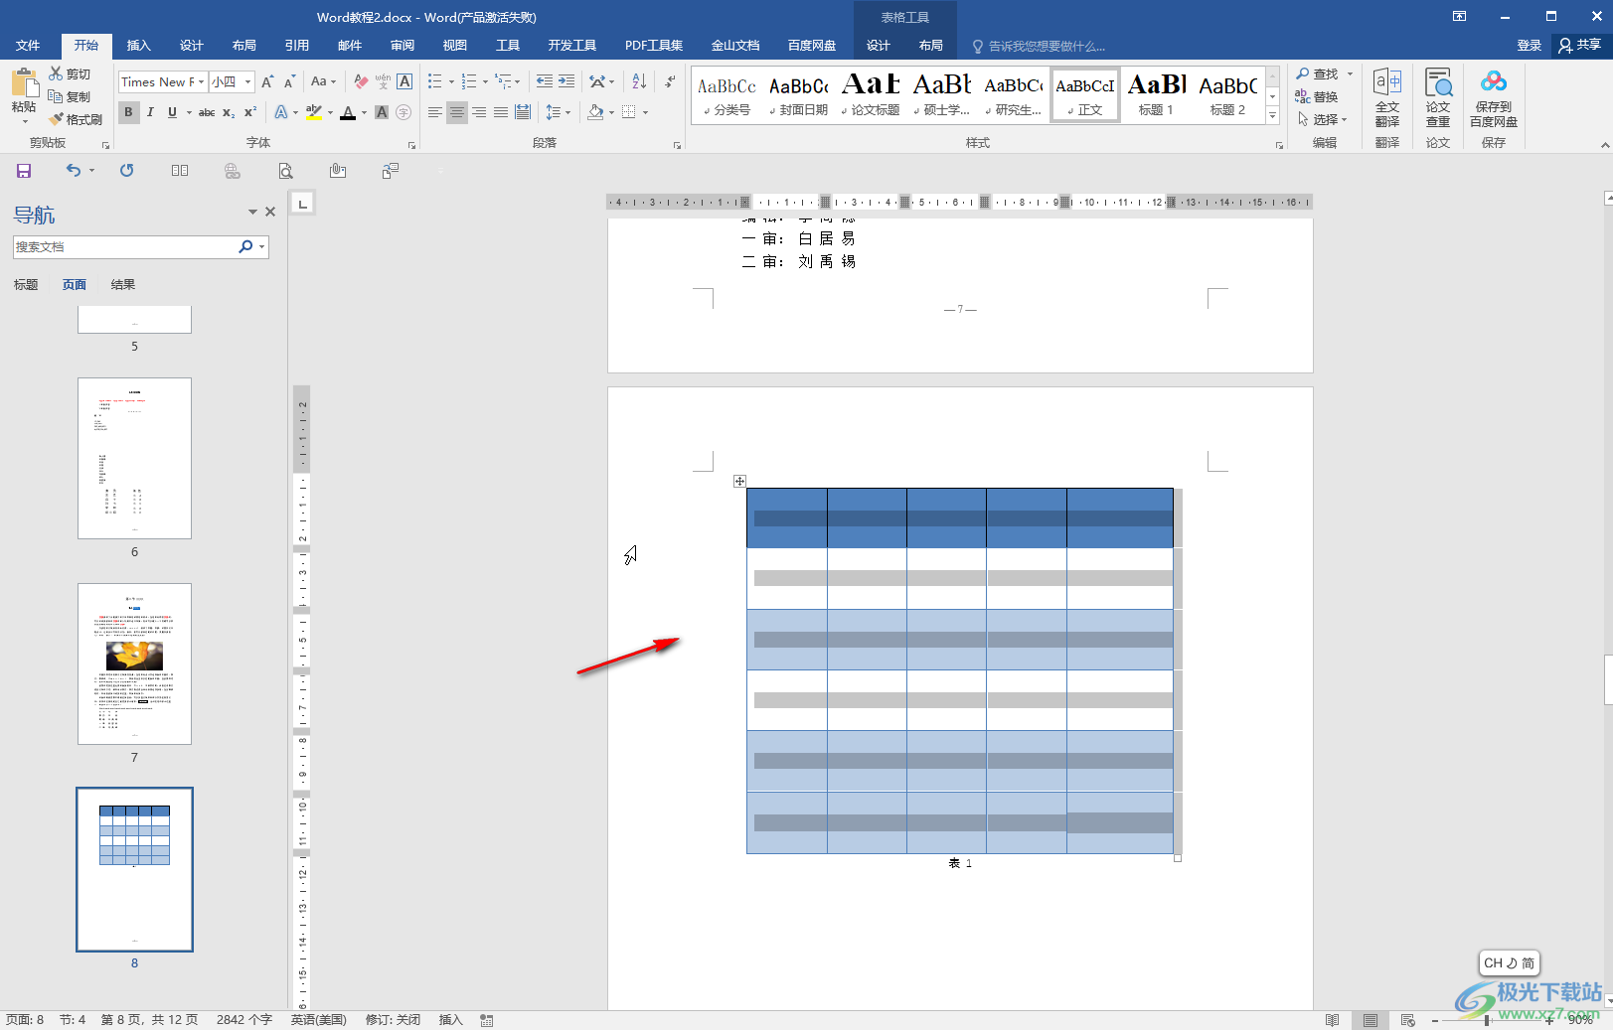Increase font size with grow-font icon
1613x1030 pixels.
[x=267, y=81]
